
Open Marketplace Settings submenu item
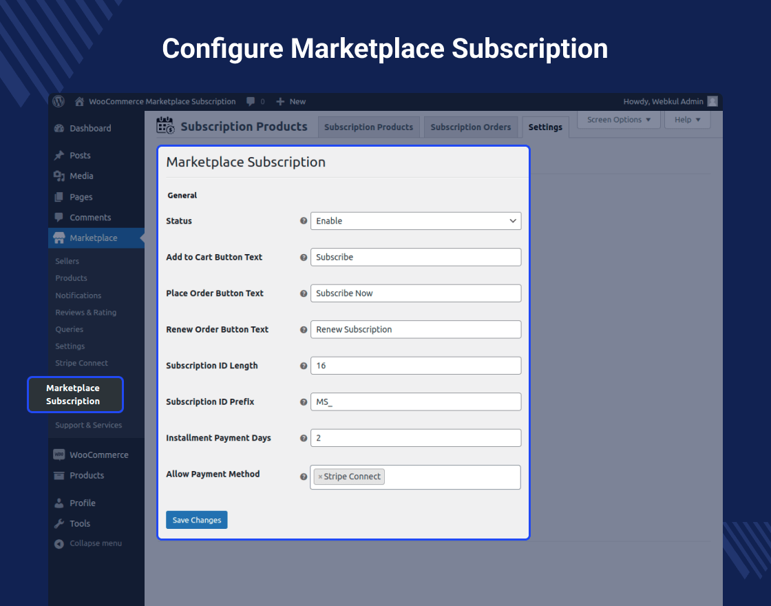click(x=70, y=346)
